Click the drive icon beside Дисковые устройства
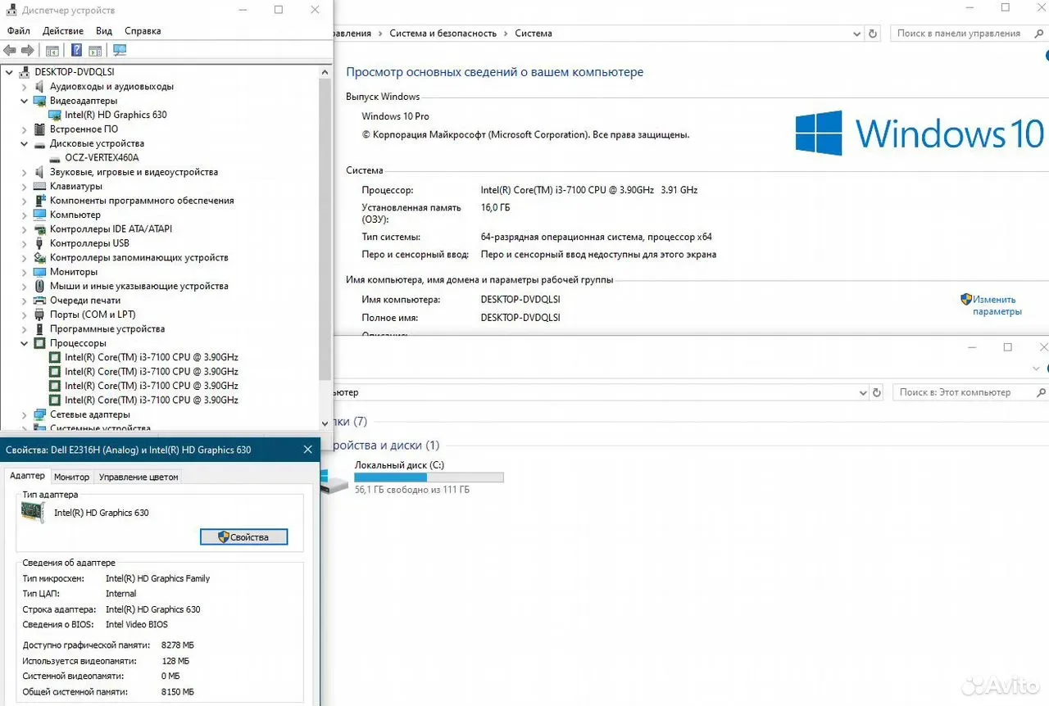The height and width of the screenshot is (706, 1049). point(40,143)
